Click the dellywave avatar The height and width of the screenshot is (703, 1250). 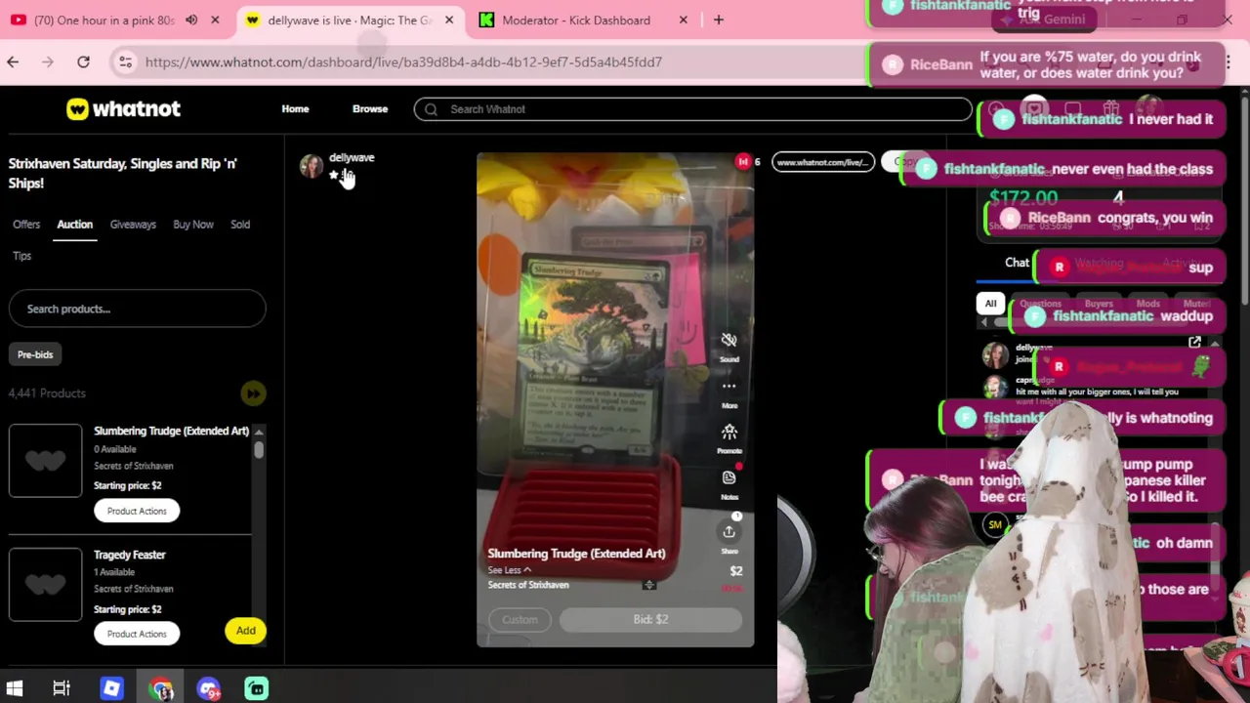point(312,167)
